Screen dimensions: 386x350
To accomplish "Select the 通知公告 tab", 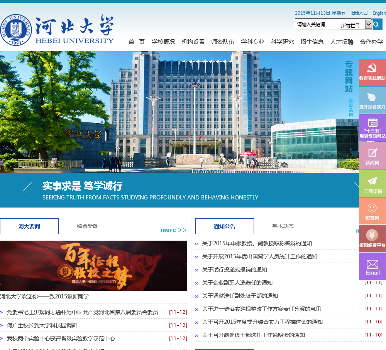I will (225, 226).
